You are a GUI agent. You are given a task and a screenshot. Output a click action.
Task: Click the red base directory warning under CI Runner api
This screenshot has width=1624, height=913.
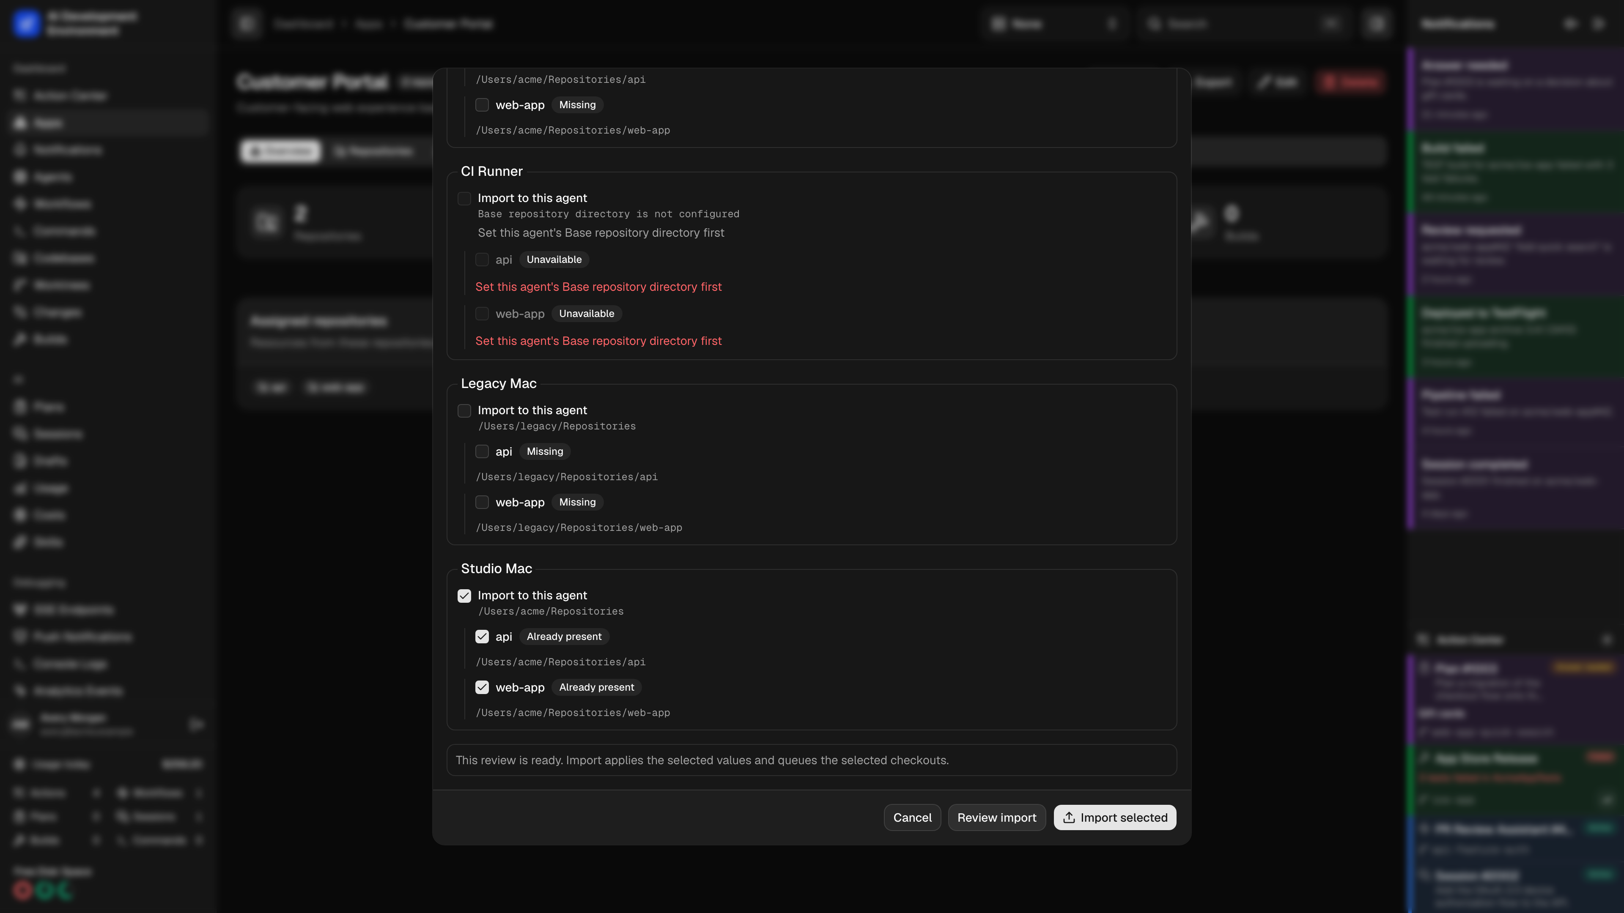(x=598, y=287)
